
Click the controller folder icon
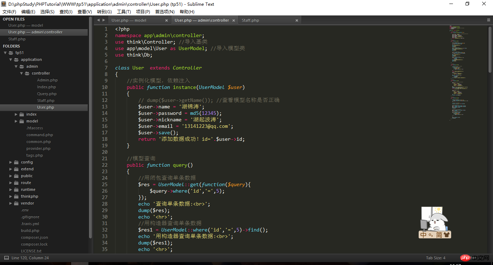click(27, 73)
